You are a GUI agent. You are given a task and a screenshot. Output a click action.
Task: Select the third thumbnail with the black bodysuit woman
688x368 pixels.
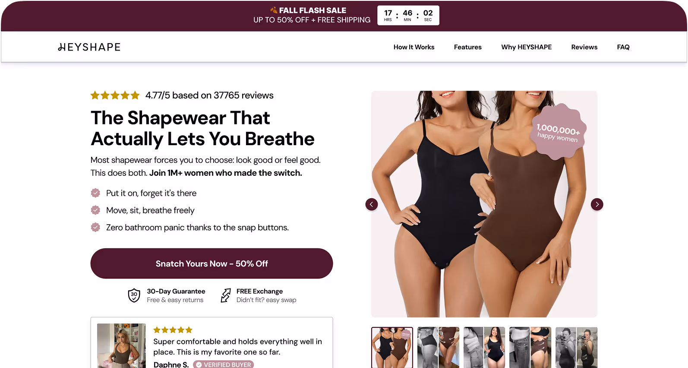coord(484,348)
